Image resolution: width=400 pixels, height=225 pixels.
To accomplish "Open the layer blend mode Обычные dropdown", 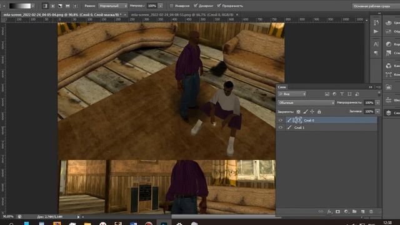I will (x=306, y=102).
